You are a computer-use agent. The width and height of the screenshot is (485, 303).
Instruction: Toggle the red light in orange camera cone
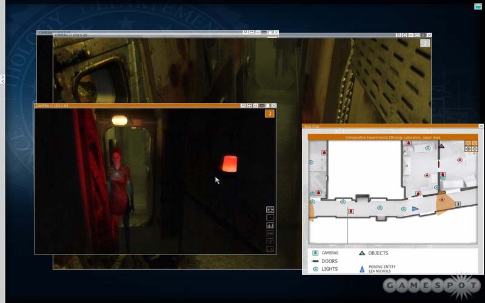pos(441,199)
